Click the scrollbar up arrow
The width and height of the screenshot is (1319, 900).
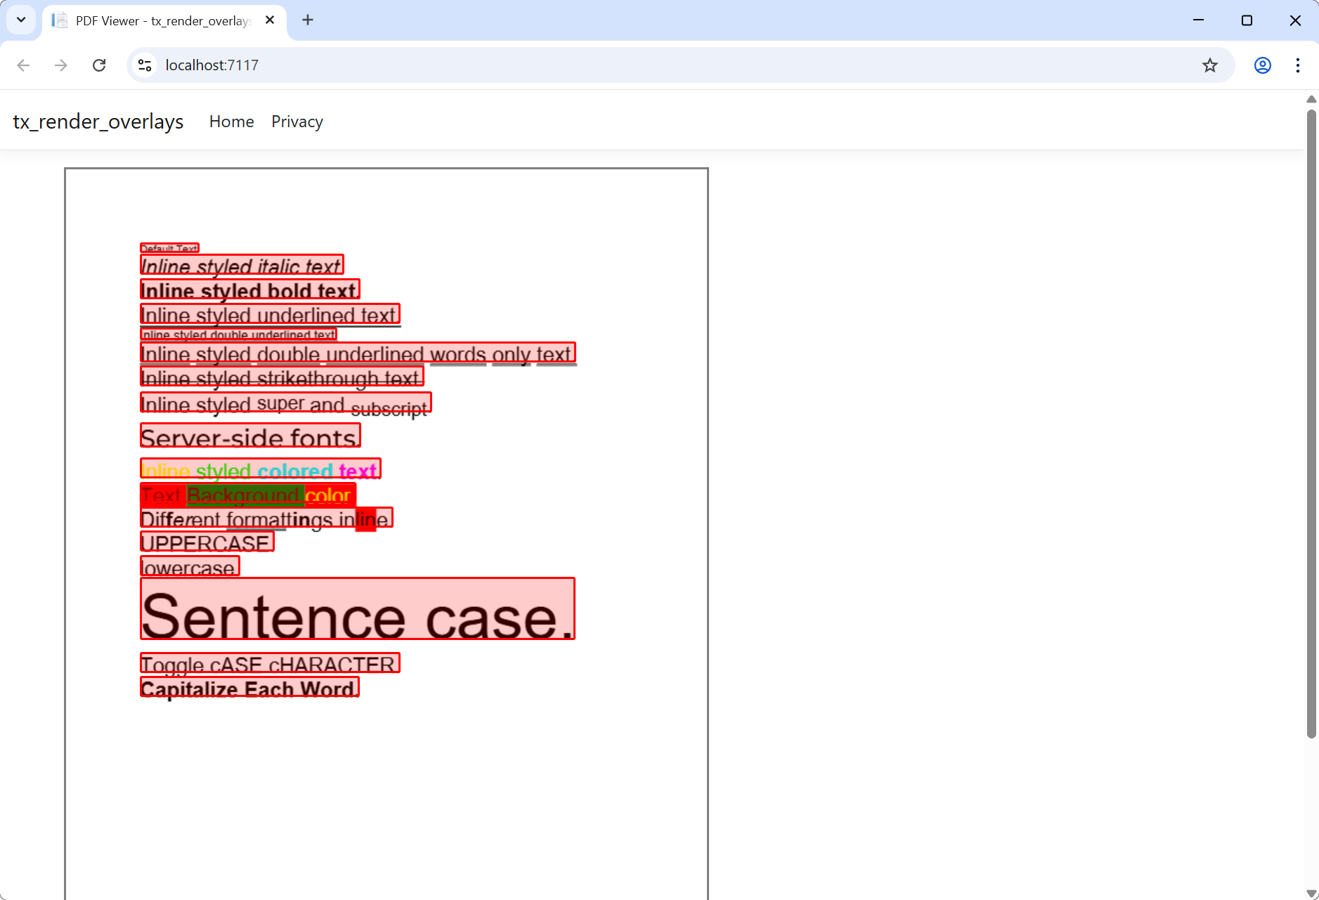tap(1310, 99)
